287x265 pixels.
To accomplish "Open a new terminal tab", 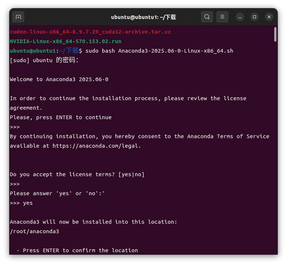I will 18,17.
